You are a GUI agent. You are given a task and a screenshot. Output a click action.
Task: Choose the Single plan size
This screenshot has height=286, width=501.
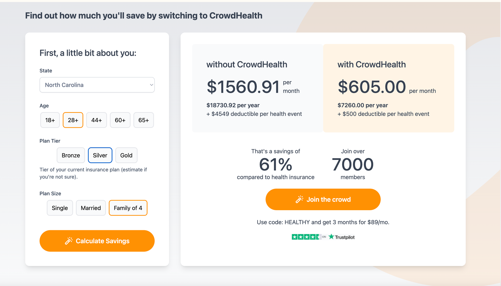click(60, 208)
